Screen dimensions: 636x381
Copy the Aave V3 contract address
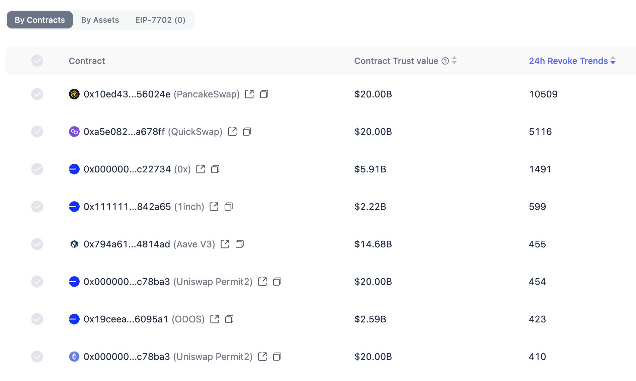click(240, 244)
